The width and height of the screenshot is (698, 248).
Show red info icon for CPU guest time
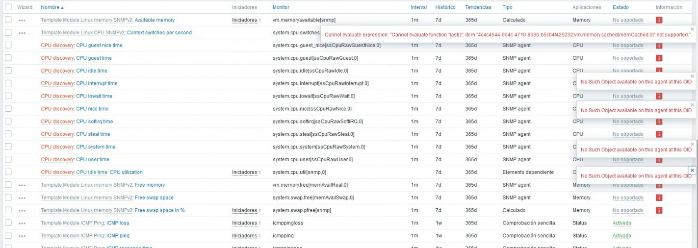point(659,58)
